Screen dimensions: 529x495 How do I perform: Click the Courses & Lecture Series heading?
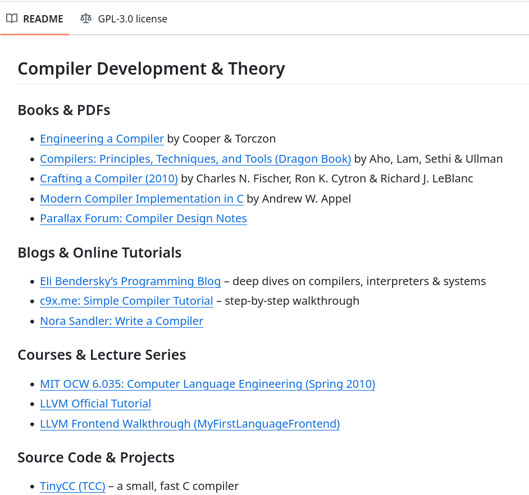point(102,355)
